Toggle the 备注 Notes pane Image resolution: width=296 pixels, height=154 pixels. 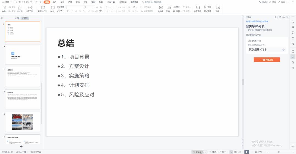213,152
